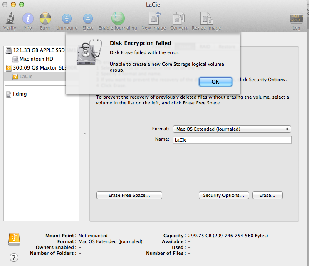Click the green zoom window button
Image resolution: width=309 pixels, height=266 pixels.
(22, 5)
